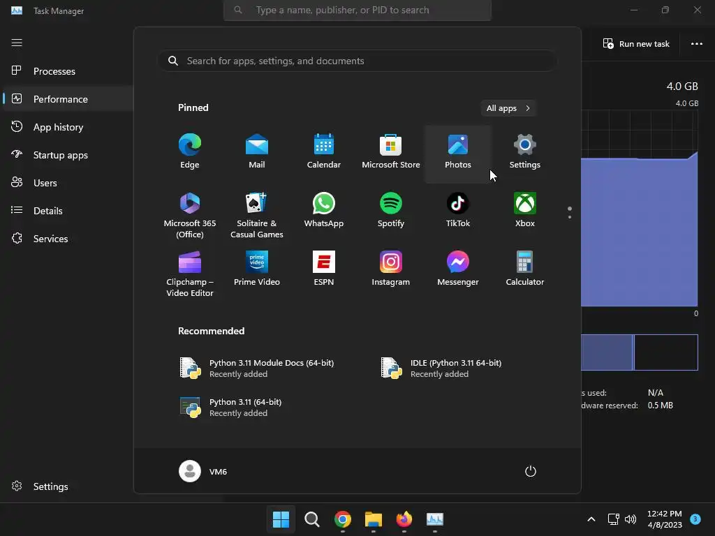
Task: Launch Solitaire & Casual Games
Action: coord(257,215)
